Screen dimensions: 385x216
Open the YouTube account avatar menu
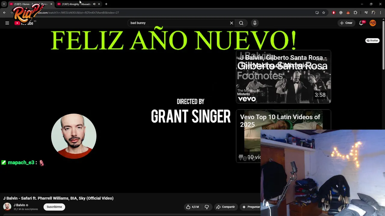pos(373,23)
